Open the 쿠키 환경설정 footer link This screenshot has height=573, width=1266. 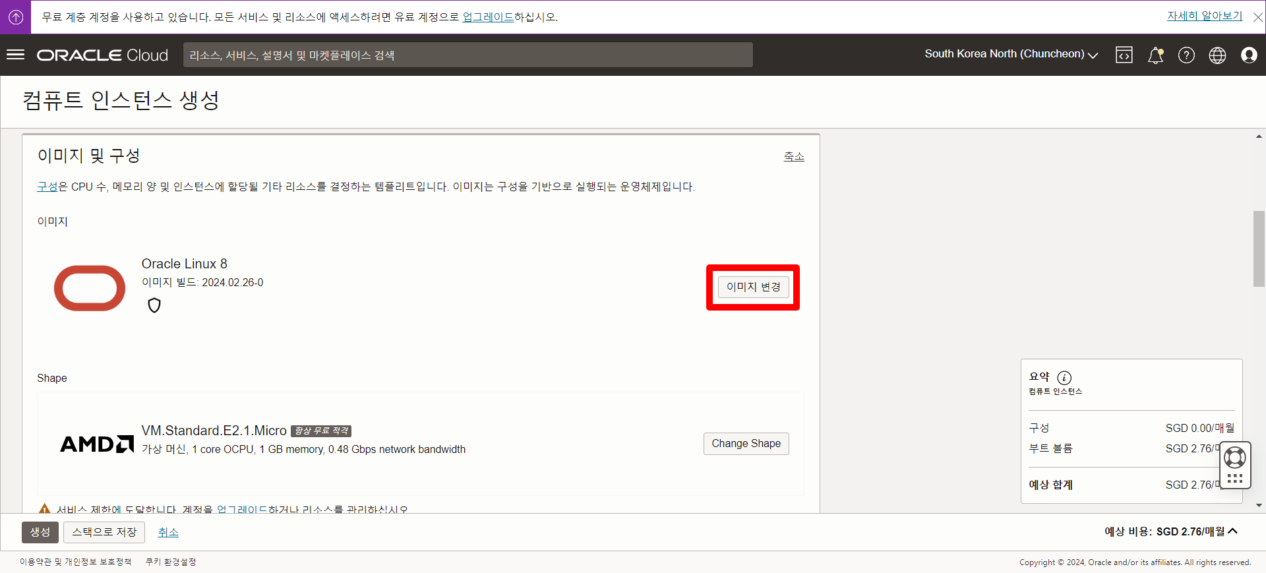tap(171, 562)
